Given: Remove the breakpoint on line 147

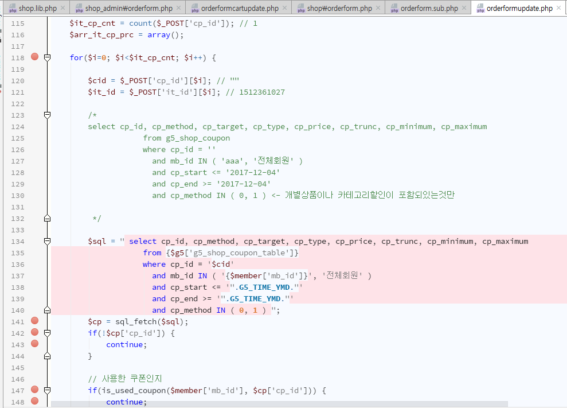Looking at the screenshot, I should (35, 390).
